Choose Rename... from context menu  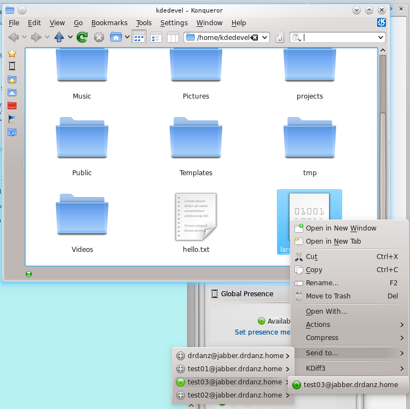tap(349, 283)
